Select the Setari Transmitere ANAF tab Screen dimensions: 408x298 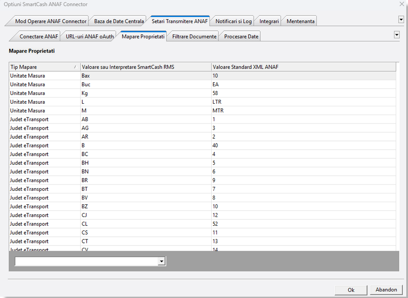tap(180, 21)
